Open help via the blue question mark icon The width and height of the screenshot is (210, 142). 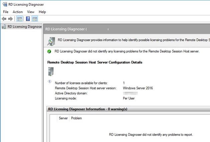(x=28, y=19)
